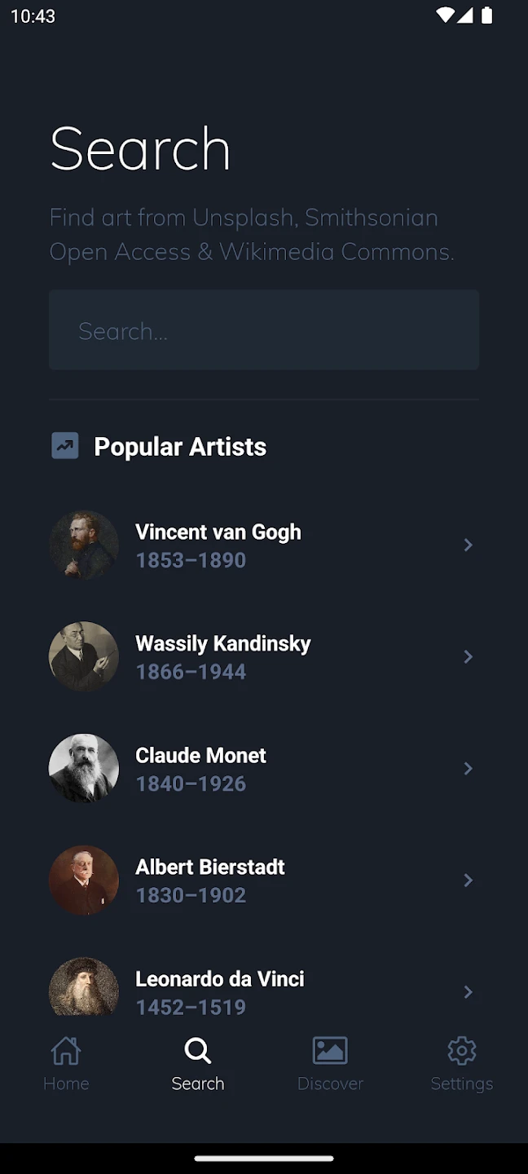Tap the Home house icon

(x=66, y=1051)
